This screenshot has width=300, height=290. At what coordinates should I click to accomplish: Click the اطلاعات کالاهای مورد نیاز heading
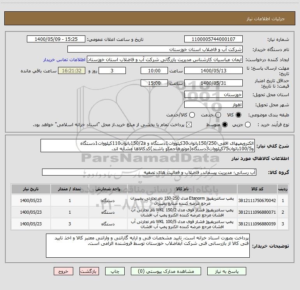(260, 158)
